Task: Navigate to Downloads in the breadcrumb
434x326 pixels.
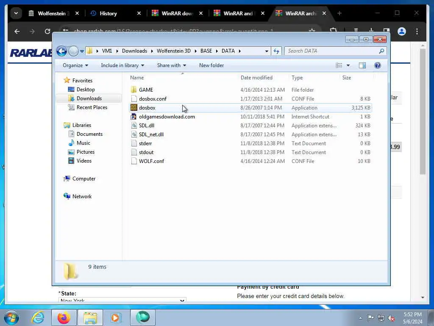Action: [x=134, y=51]
